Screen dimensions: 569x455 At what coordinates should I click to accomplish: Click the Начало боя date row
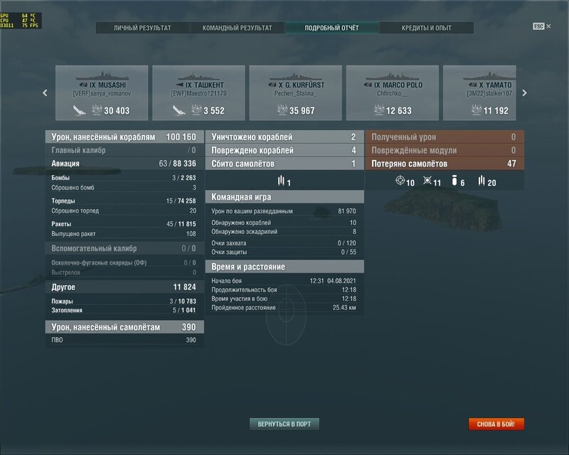pos(284,281)
